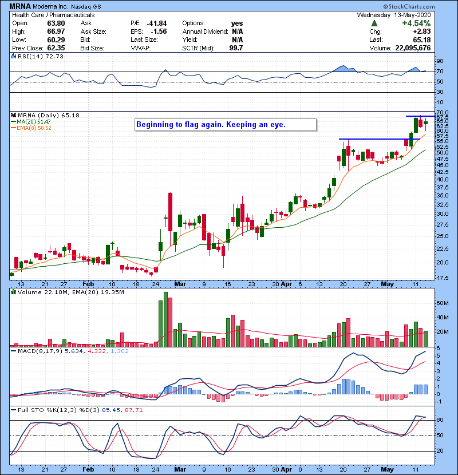Image resolution: width=458 pixels, height=475 pixels.
Task: Click the Low value 60.29
Action: [56, 39]
